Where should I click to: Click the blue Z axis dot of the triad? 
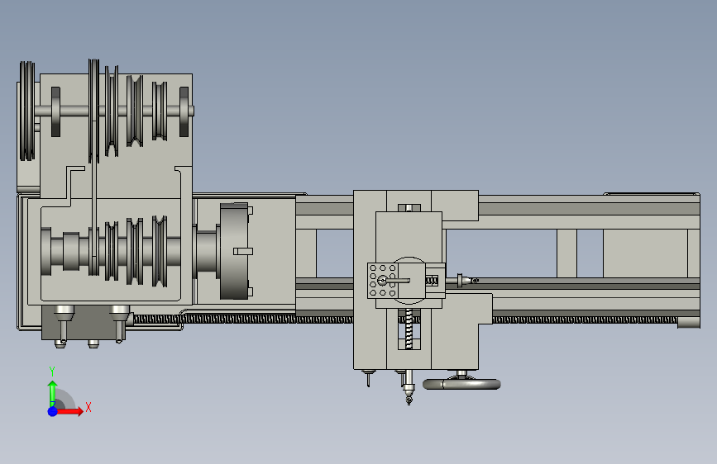point(53,411)
